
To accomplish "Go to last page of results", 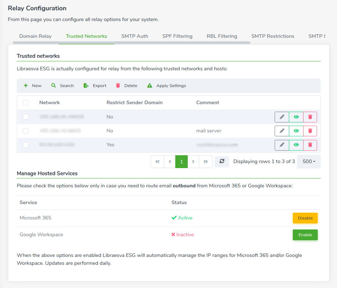I will pyautogui.click(x=206, y=162).
